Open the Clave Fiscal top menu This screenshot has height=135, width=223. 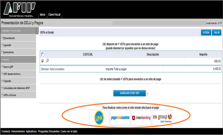54,14
